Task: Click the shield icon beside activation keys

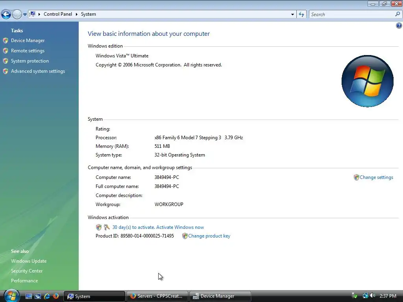Action: (99, 227)
